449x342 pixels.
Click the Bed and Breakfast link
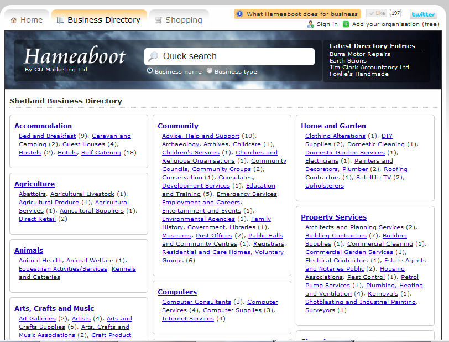tap(47, 136)
